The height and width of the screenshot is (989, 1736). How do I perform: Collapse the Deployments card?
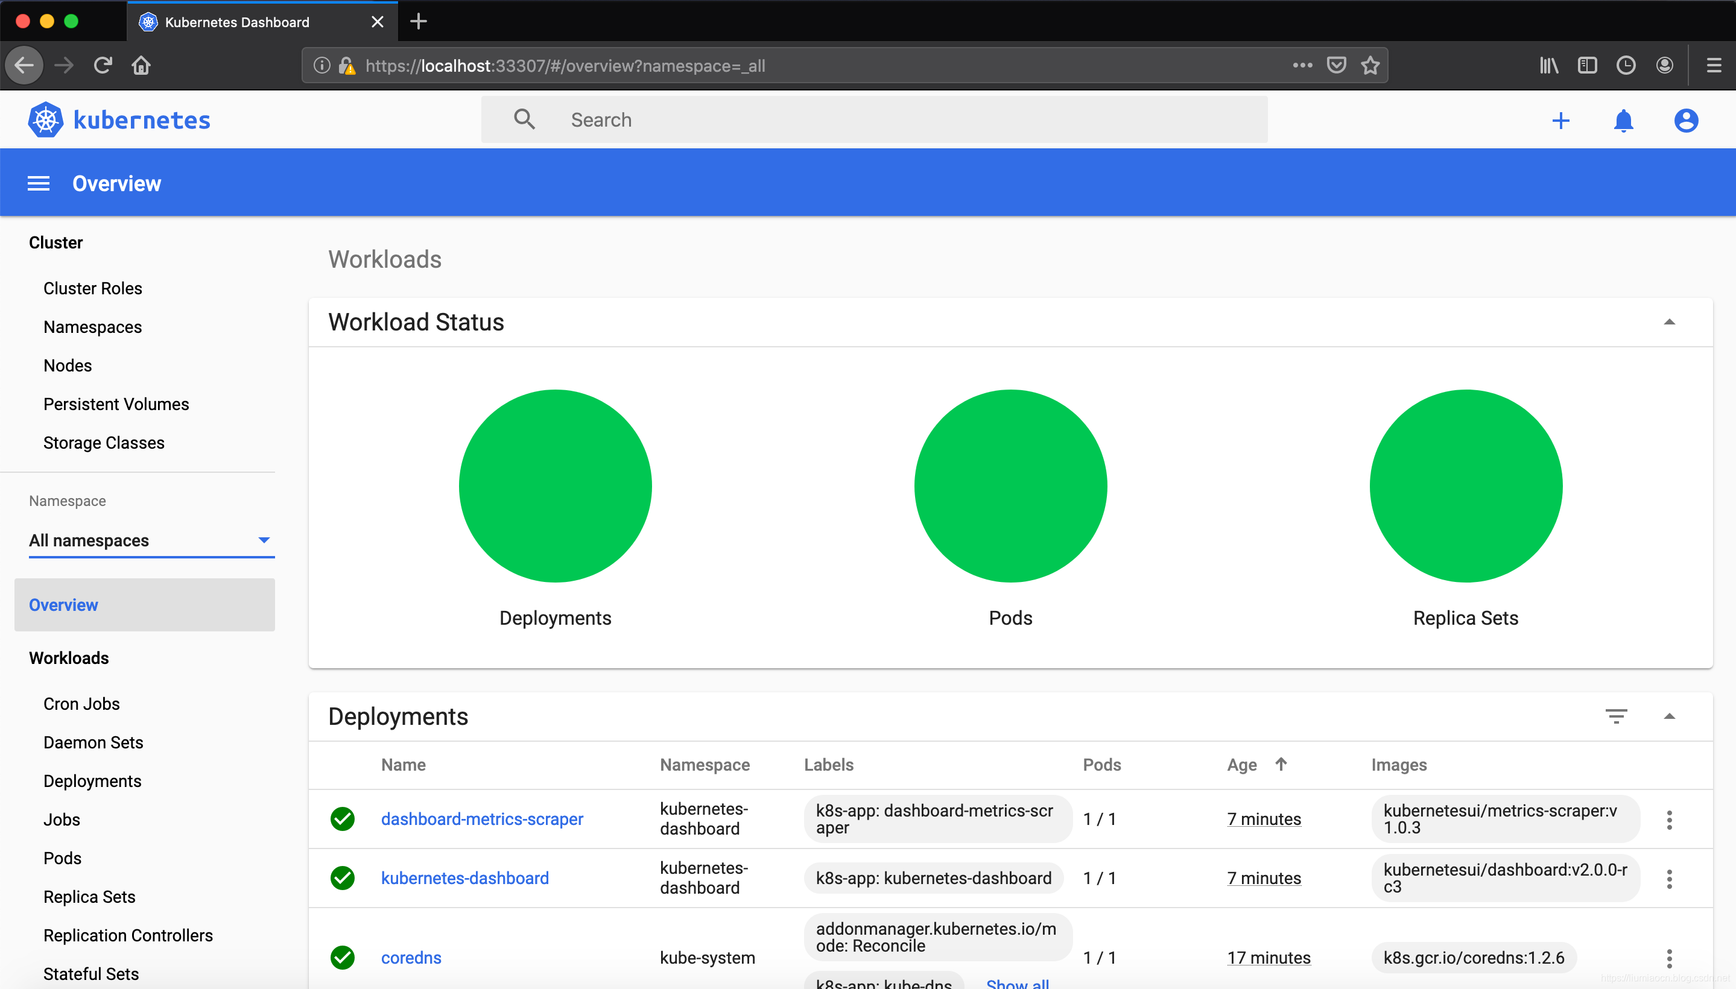(1668, 716)
